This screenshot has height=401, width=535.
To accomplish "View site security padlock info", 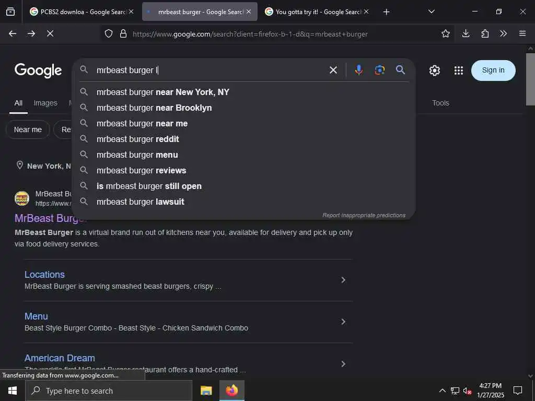I will pyautogui.click(x=123, y=33).
